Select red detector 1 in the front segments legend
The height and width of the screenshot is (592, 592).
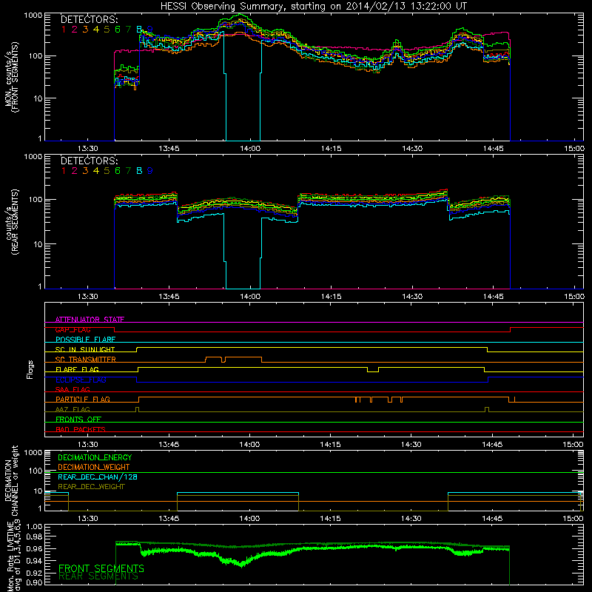[x=64, y=30]
